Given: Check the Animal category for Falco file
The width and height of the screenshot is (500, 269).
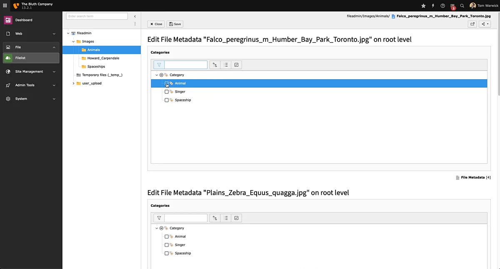Looking at the screenshot, I should 167,83.
